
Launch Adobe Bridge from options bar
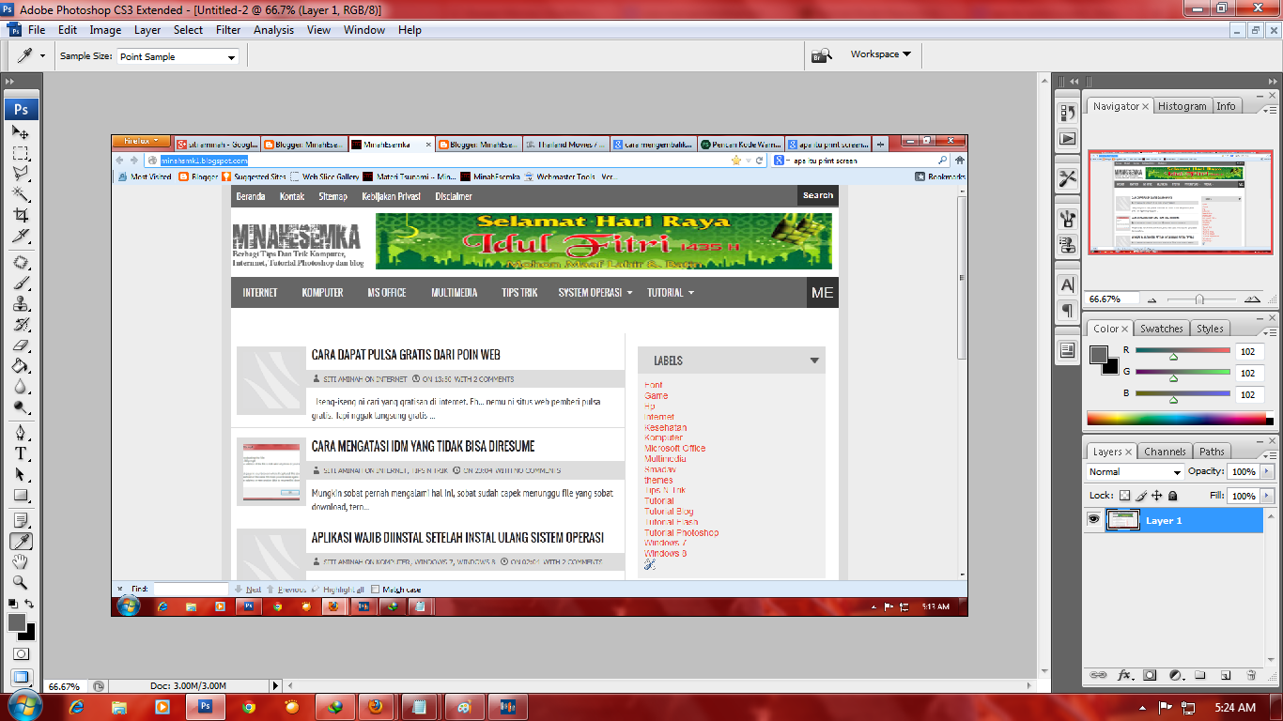822,55
